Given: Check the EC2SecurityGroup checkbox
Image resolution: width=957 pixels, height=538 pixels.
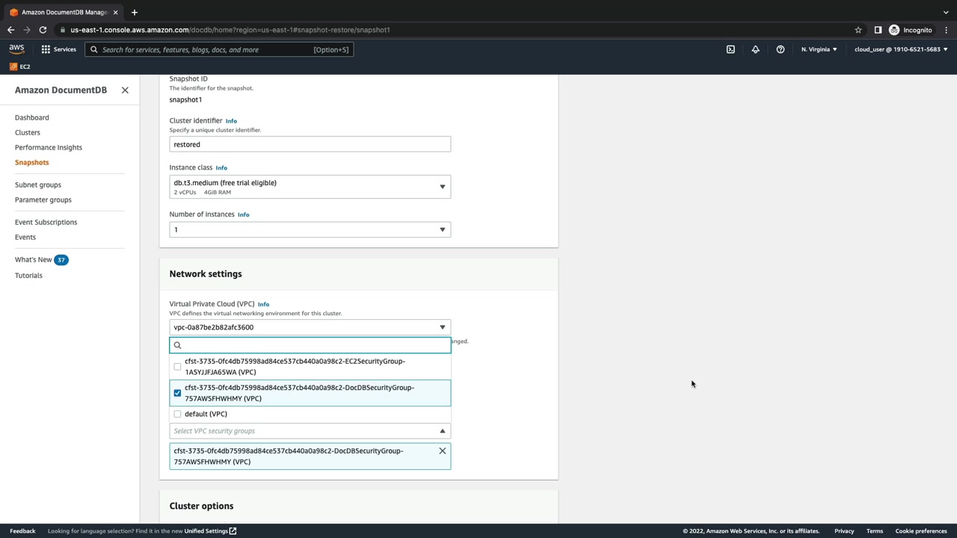Looking at the screenshot, I should click(177, 367).
